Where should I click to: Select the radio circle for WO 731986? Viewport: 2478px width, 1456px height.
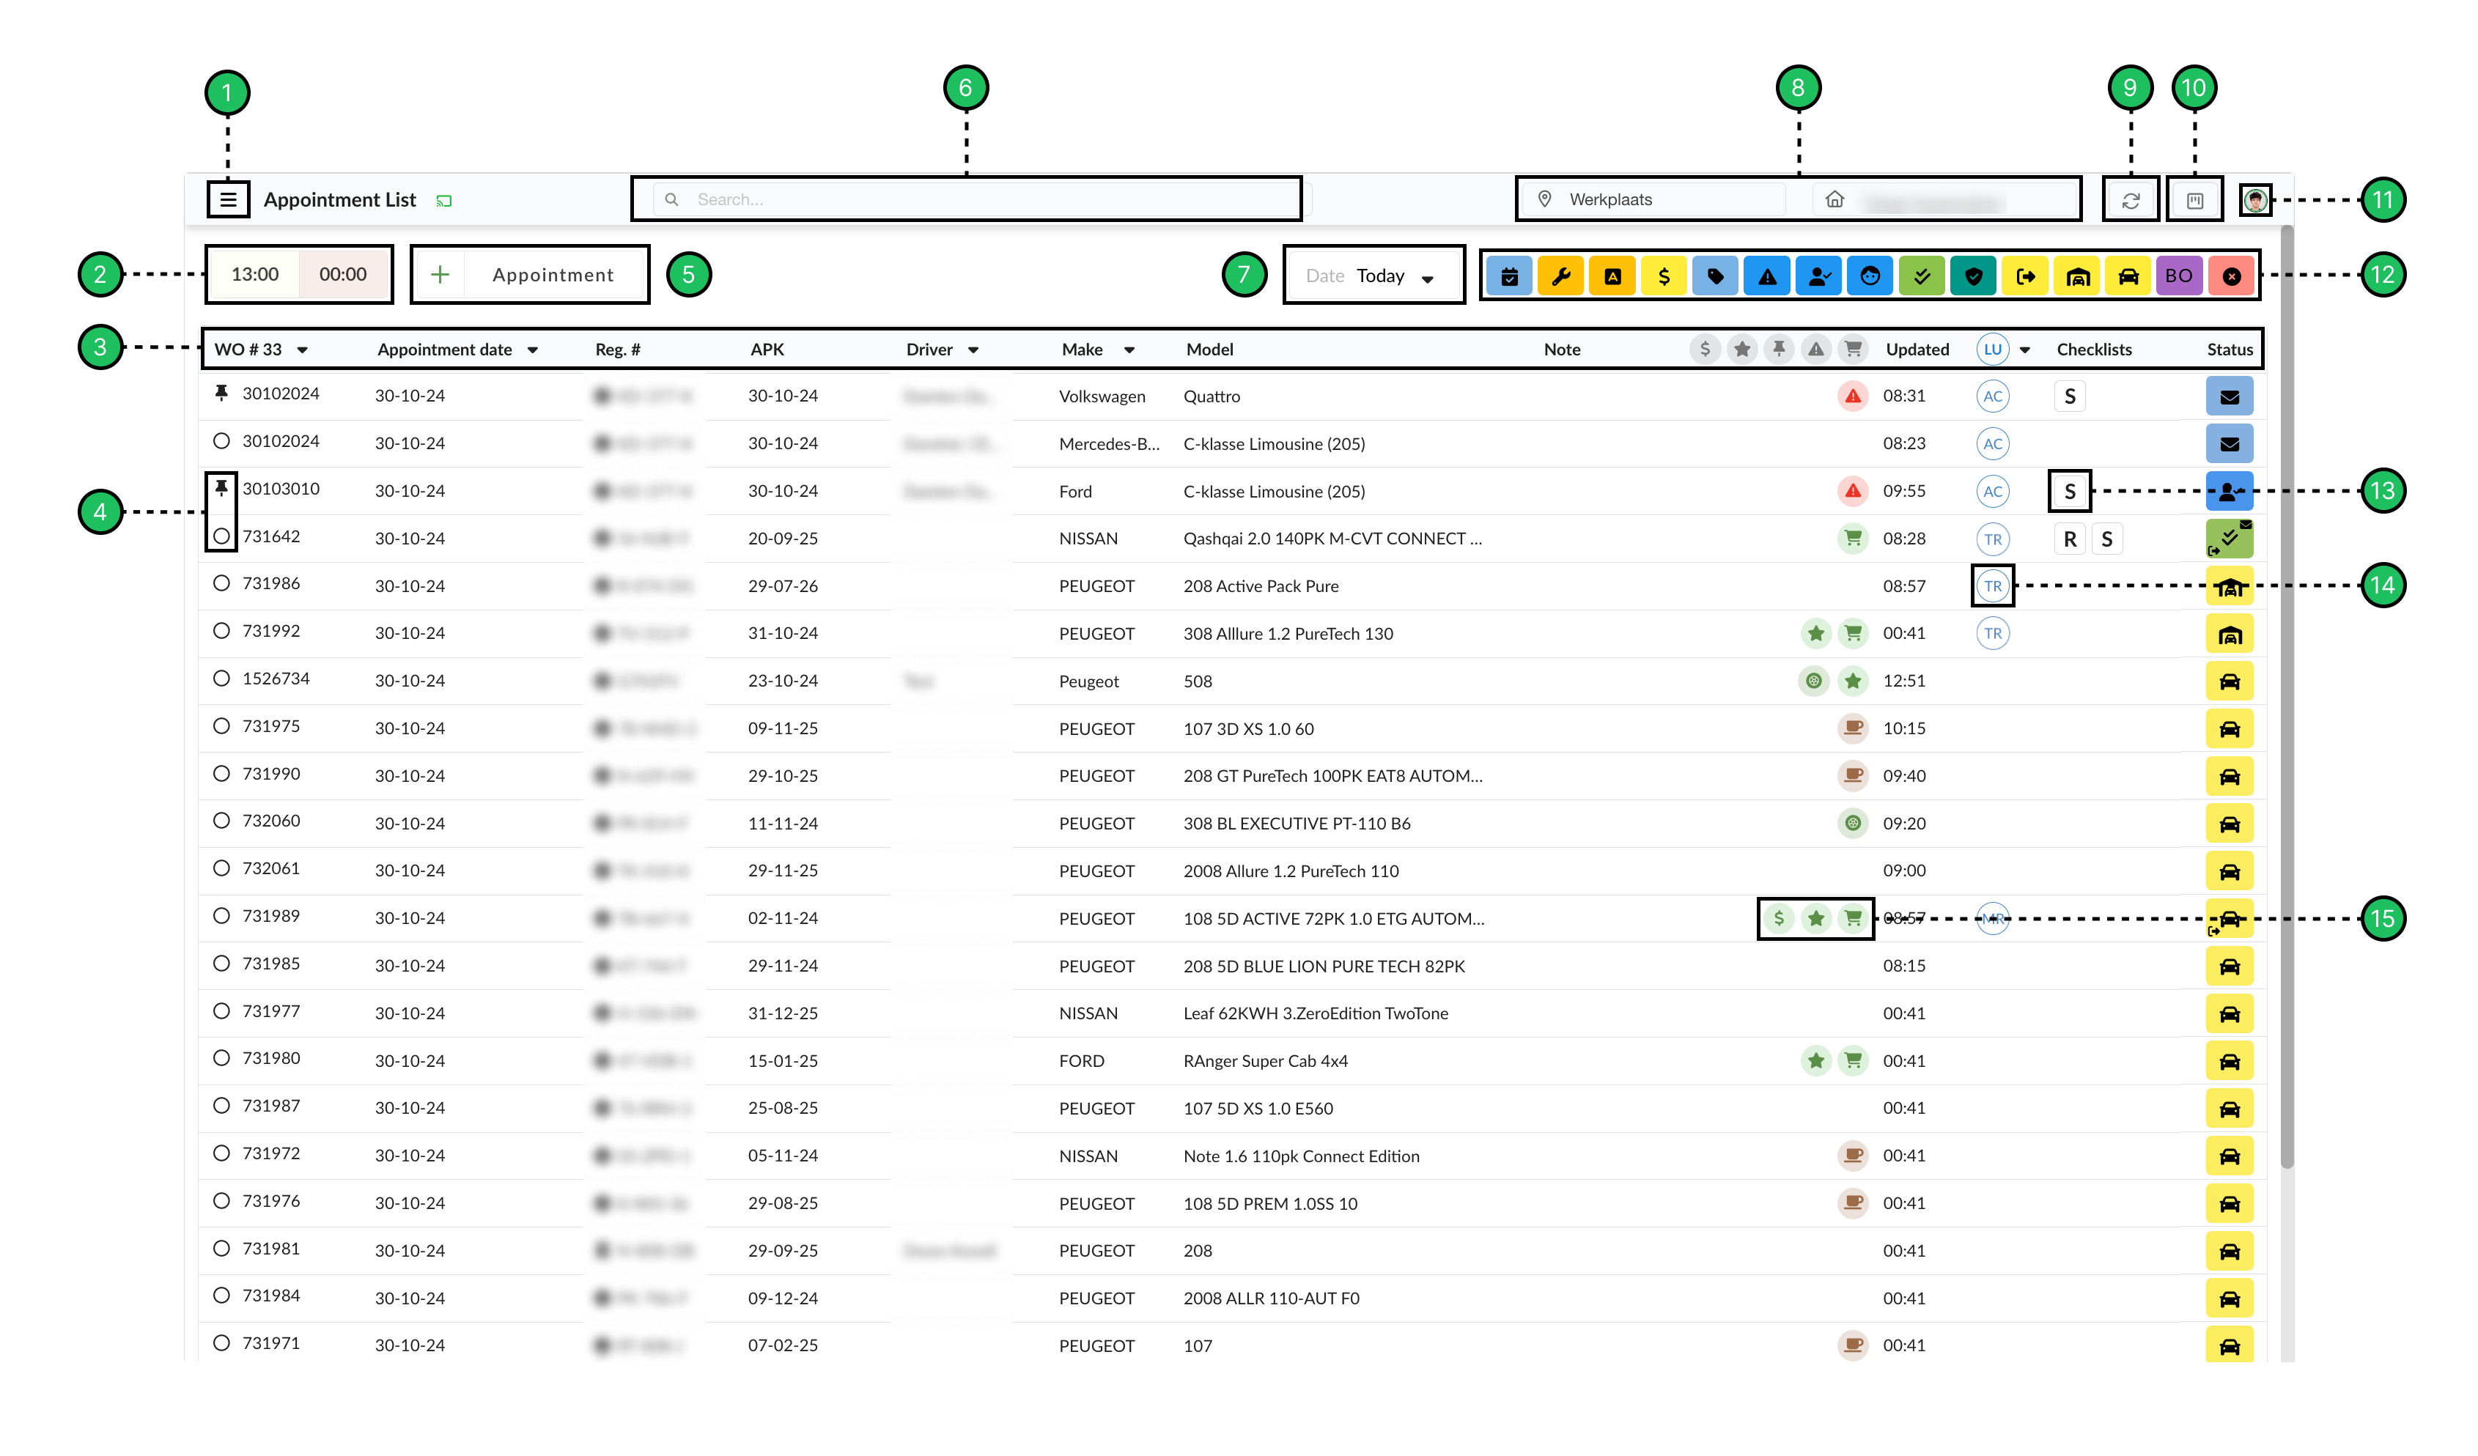click(x=221, y=584)
